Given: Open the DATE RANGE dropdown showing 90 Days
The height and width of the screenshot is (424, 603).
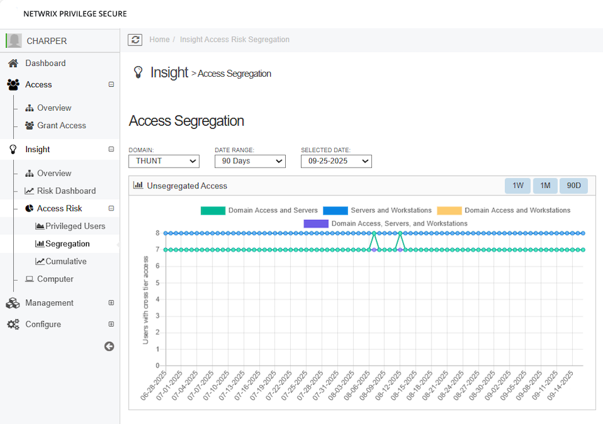Looking at the screenshot, I should [250, 161].
